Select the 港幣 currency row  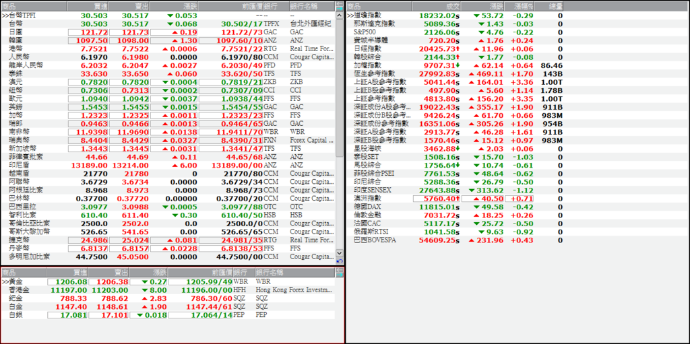click(x=168, y=48)
